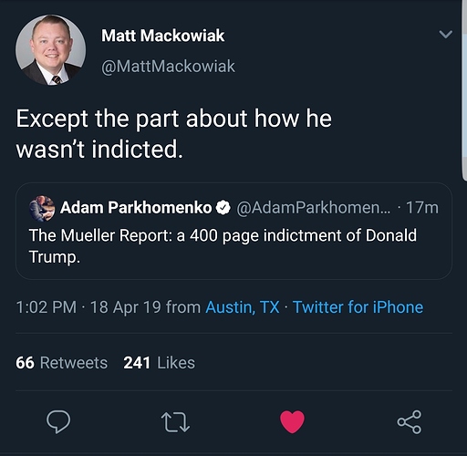Image resolution: width=467 pixels, height=456 pixels.
Task: Open the share icon menu
Action: click(x=410, y=421)
